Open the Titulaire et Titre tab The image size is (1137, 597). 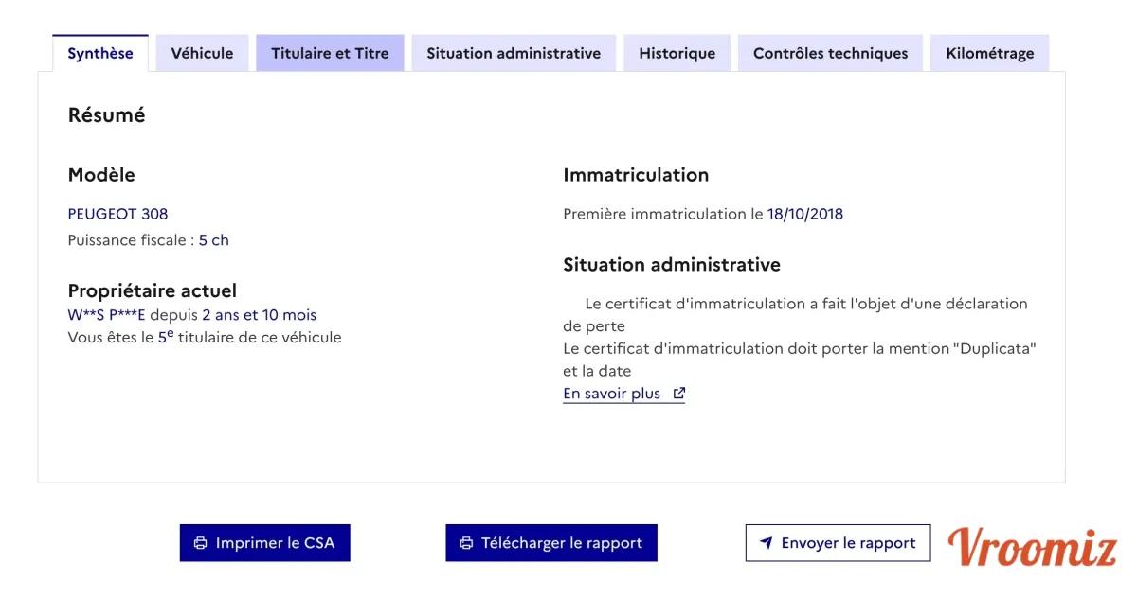click(330, 53)
